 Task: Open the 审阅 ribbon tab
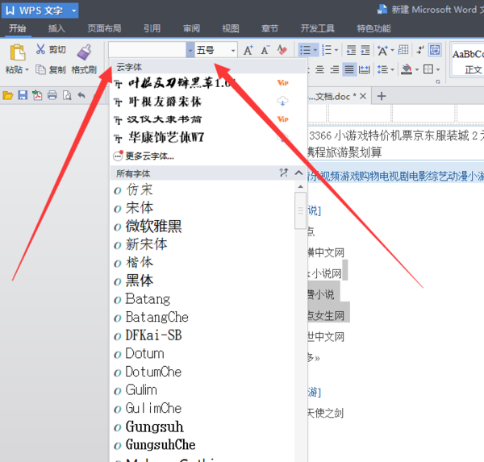pyautogui.click(x=191, y=28)
